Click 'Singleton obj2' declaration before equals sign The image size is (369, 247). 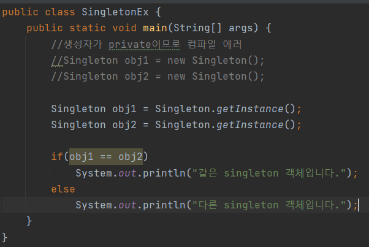point(94,124)
